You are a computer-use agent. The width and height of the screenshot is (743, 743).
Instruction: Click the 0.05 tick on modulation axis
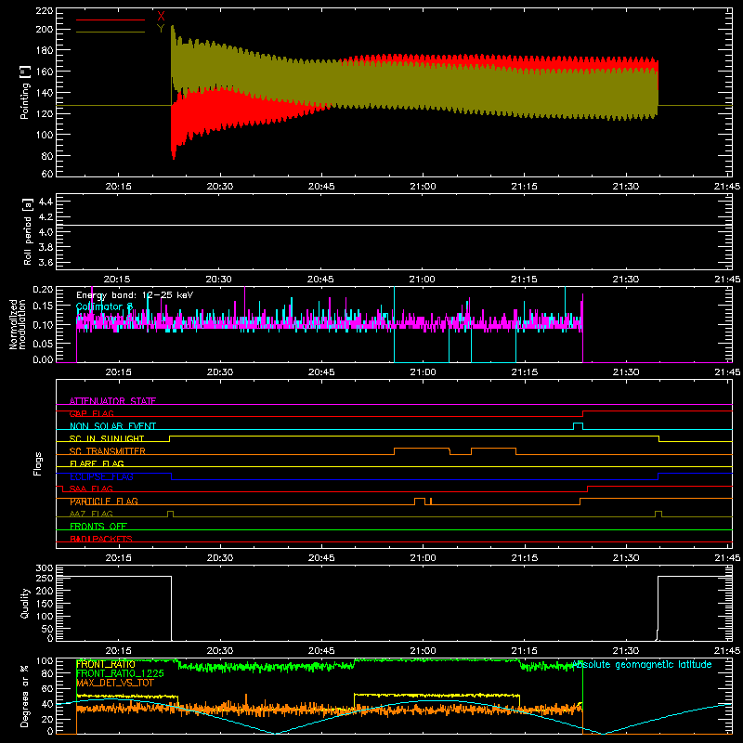click(x=43, y=343)
